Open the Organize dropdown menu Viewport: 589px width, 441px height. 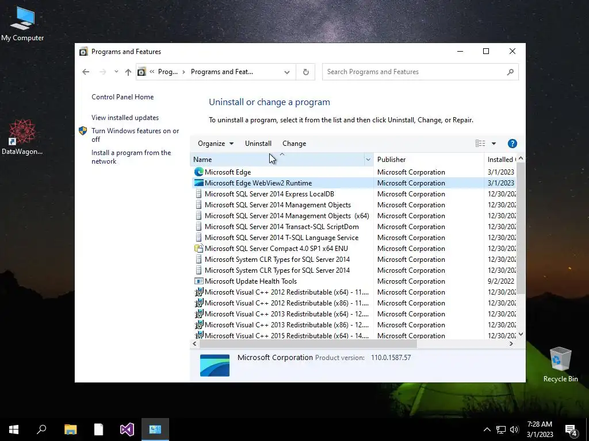216,143
